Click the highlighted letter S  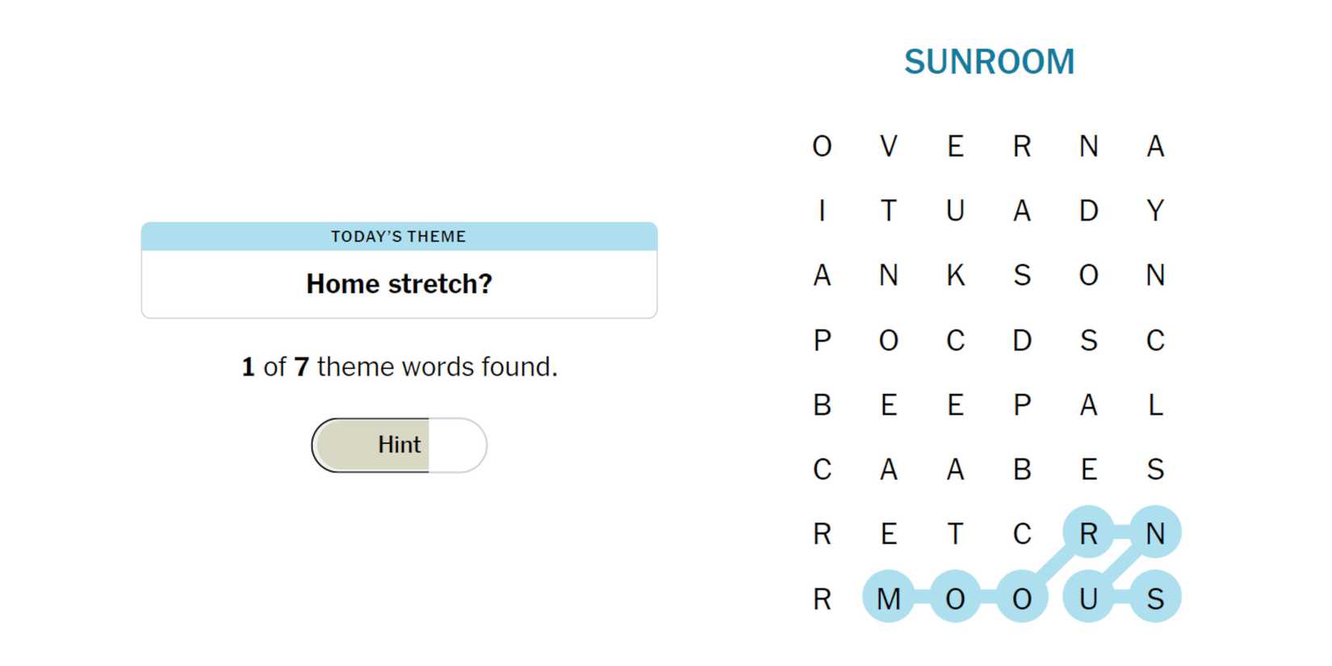coord(1155,598)
